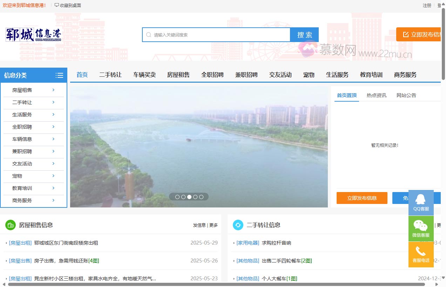This screenshot has width=446, height=287.
Task: Open the QQ客服 chat icon
Action: tap(421, 203)
